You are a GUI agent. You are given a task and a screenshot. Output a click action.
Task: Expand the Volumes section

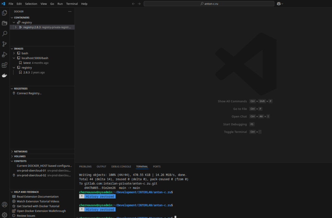click(20, 156)
